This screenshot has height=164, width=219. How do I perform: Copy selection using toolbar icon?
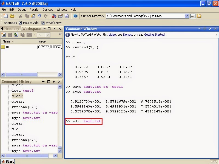(27, 16)
